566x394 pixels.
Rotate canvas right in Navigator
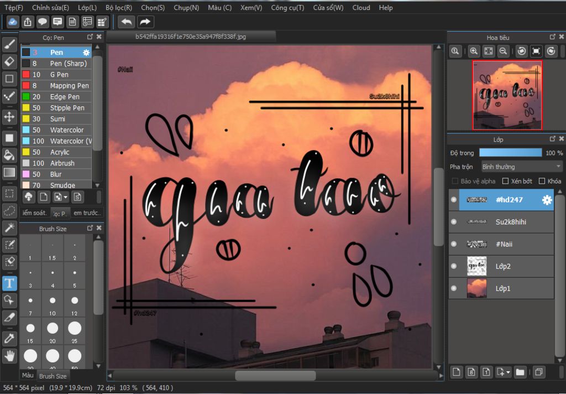pos(551,51)
